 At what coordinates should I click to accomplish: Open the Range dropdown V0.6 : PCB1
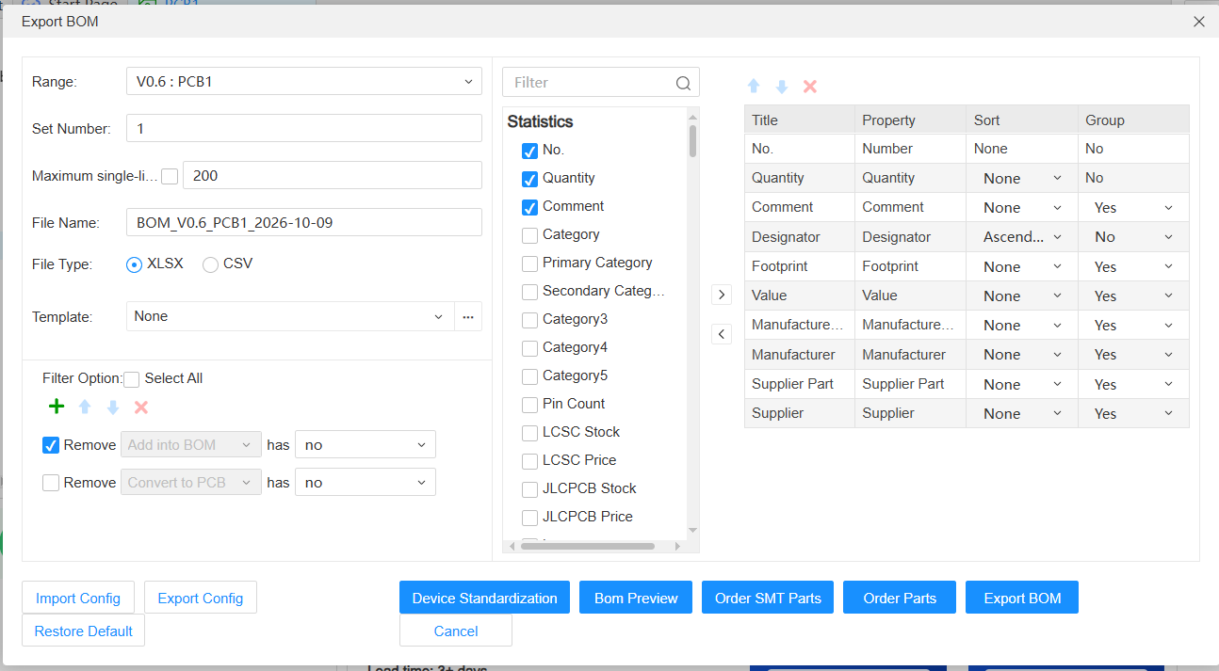pos(303,81)
